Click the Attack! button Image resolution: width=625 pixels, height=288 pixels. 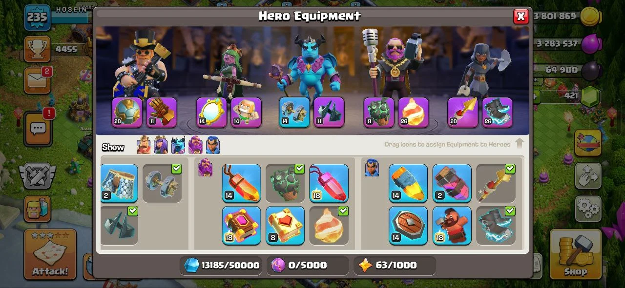pyautogui.click(x=50, y=254)
